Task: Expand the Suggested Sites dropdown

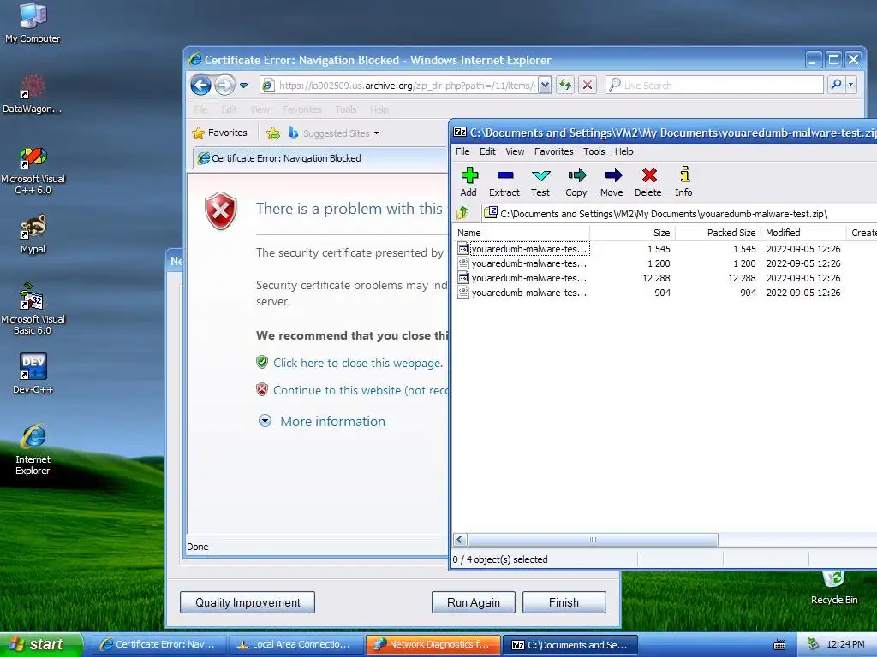Action: pyautogui.click(x=377, y=133)
